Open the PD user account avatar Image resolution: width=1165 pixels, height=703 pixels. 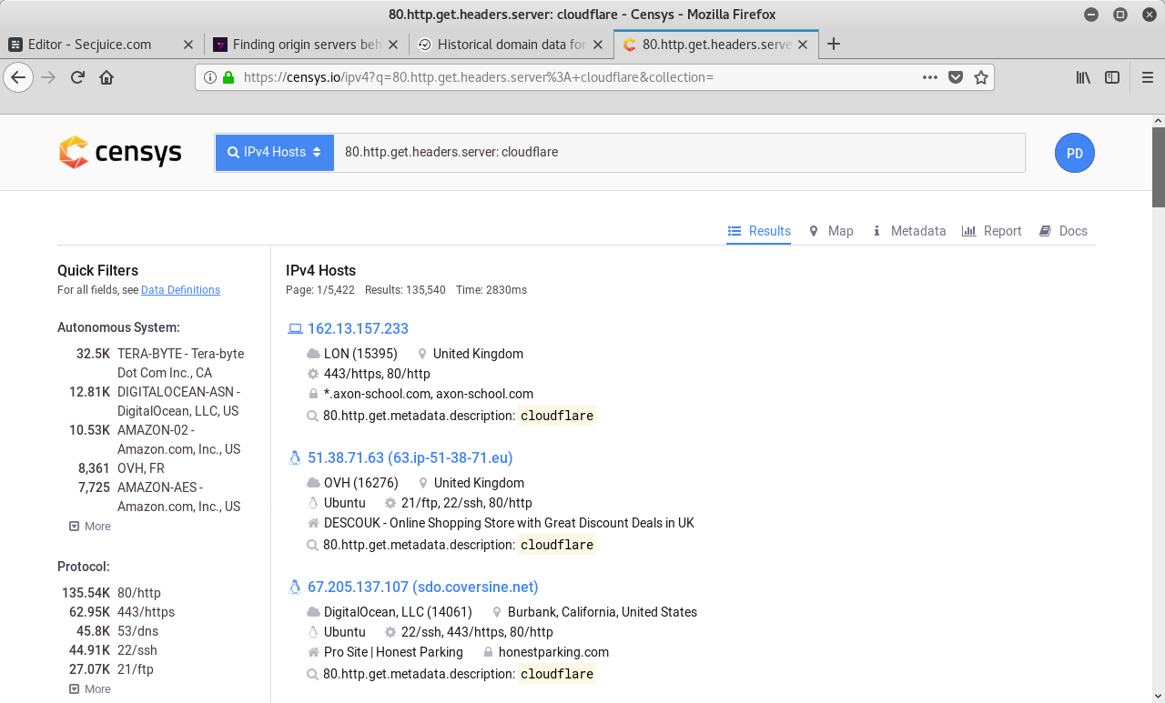point(1075,153)
